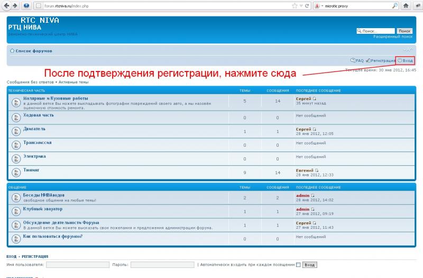Click bottom ВХОД heading link
This screenshot has width=423, height=278.
click(x=11, y=256)
